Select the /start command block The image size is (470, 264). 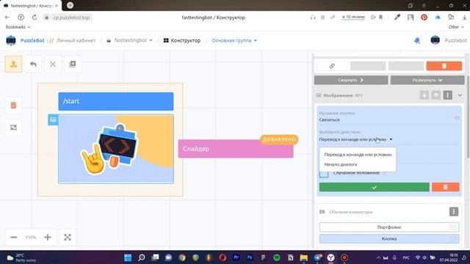tap(116, 101)
